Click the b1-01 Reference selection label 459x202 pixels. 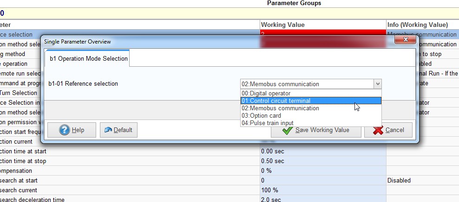click(x=83, y=84)
